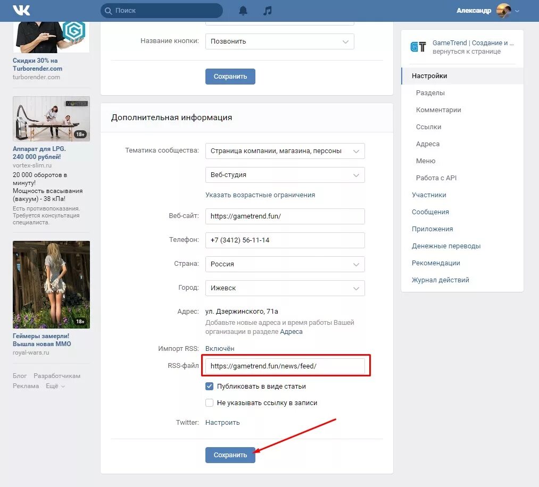Open Тематика сообщества dropdown
539x487 pixels.
click(285, 151)
